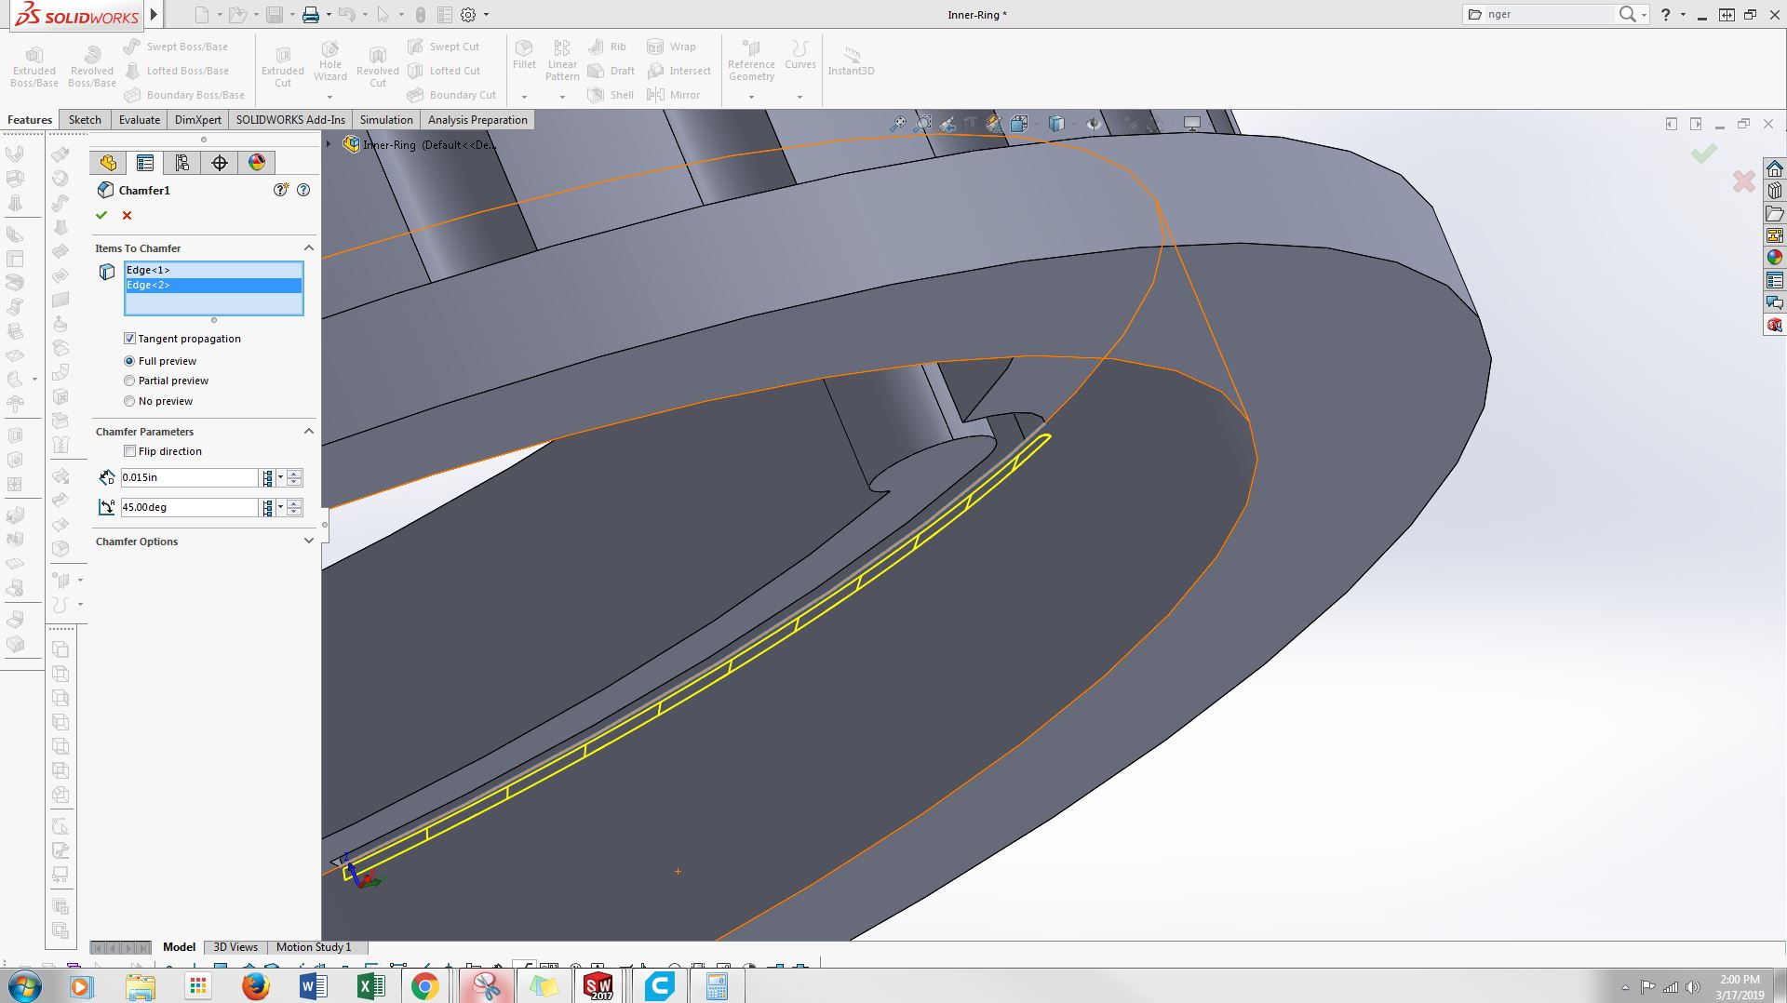Image resolution: width=1787 pixels, height=1003 pixels.
Task: Select the Full preview radio button
Action: (x=129, y=361)
